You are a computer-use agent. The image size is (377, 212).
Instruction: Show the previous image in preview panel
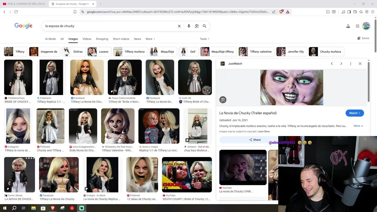332,64
